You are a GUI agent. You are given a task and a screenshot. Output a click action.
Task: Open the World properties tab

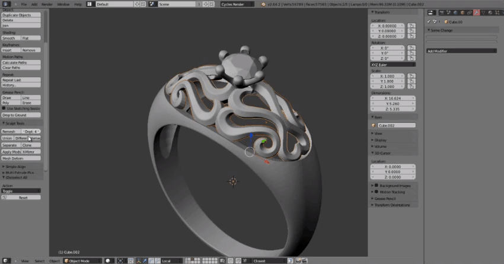[455, 12]
